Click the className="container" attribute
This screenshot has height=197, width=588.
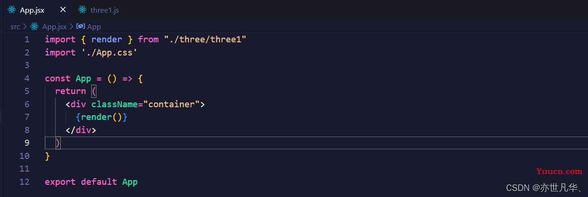pyautogui.click(x=145, y=104)
